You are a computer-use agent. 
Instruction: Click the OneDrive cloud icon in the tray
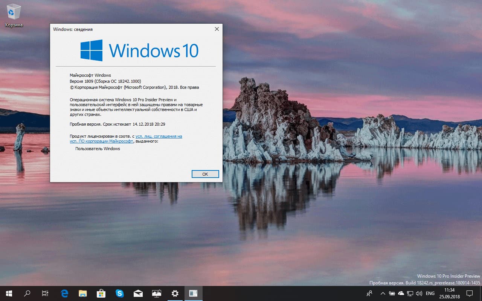point(400,293)
